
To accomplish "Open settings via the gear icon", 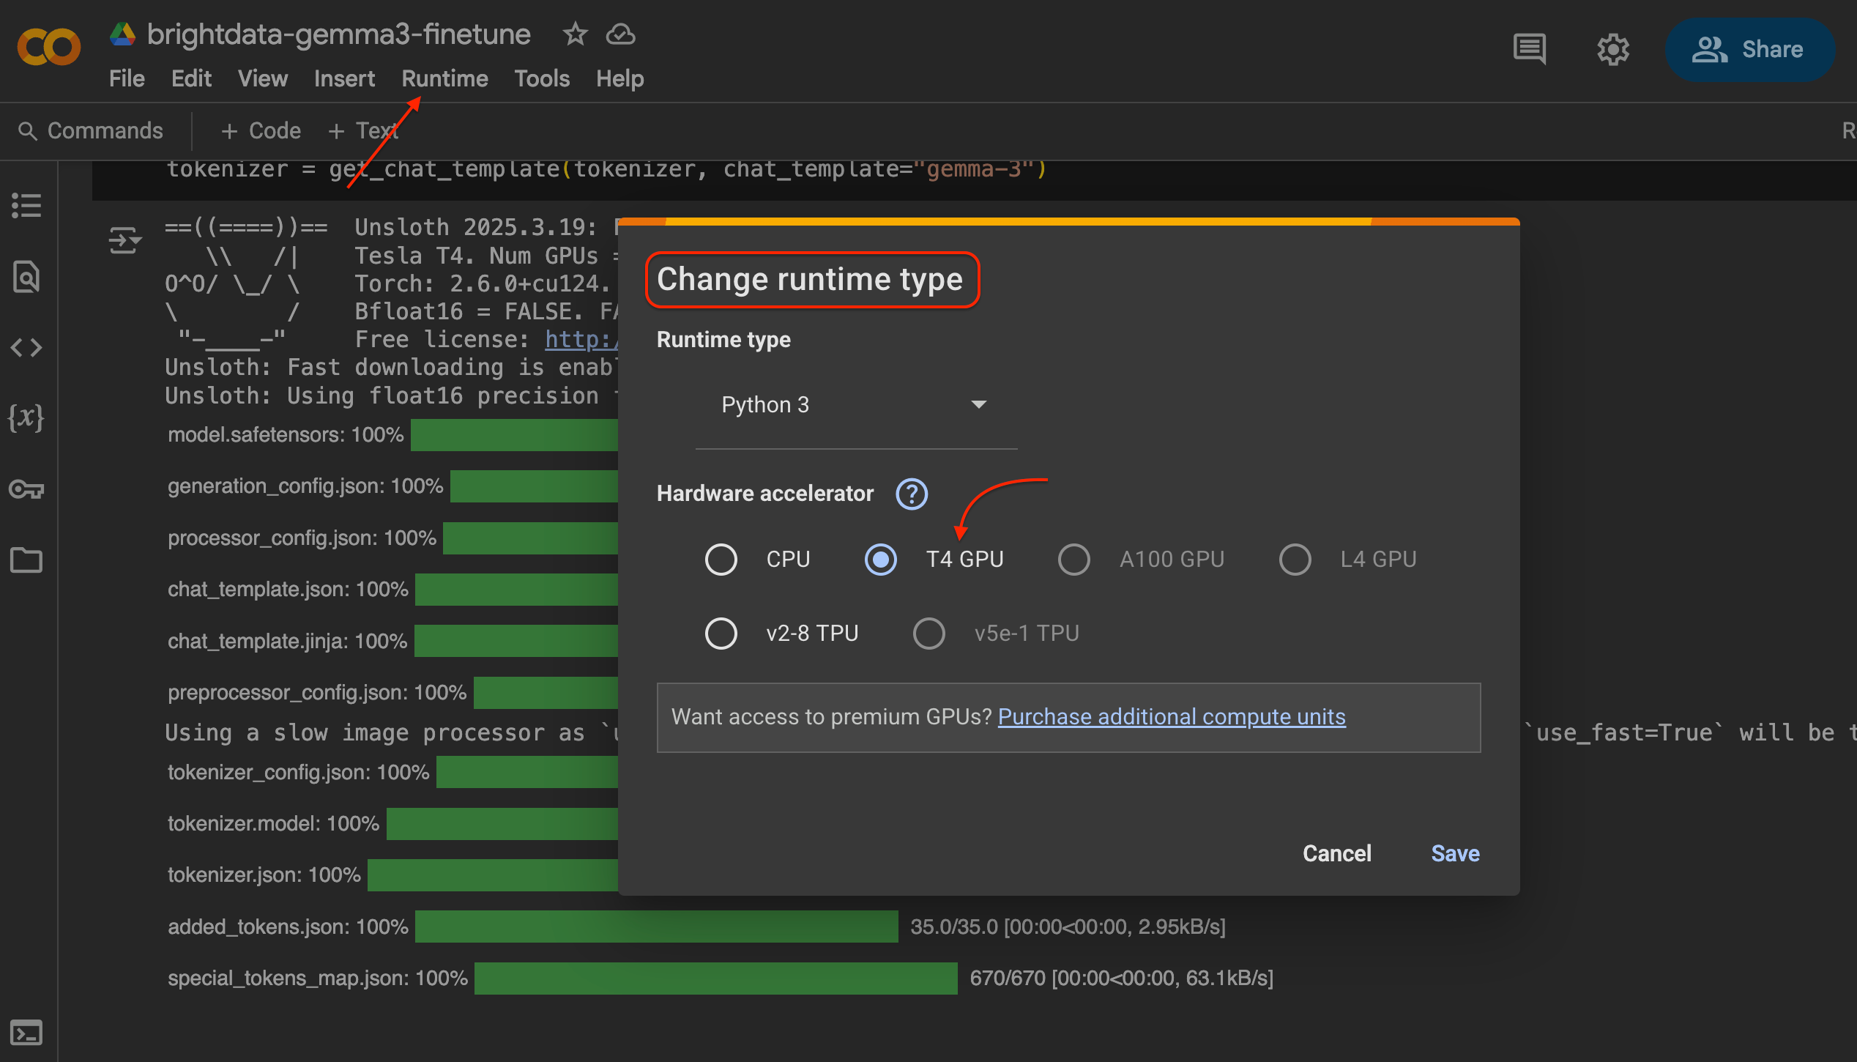I will coord(1613,50).
